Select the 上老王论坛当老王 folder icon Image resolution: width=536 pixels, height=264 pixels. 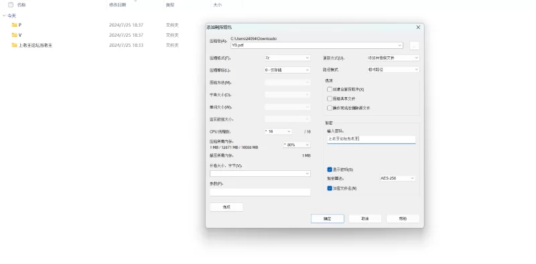click(x=14, y=45)
